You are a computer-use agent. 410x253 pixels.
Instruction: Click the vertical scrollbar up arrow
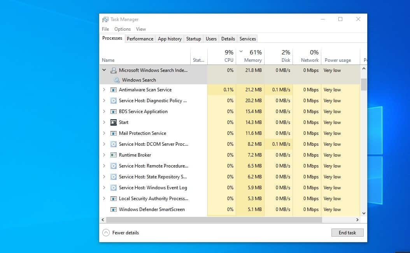(364, 69)
